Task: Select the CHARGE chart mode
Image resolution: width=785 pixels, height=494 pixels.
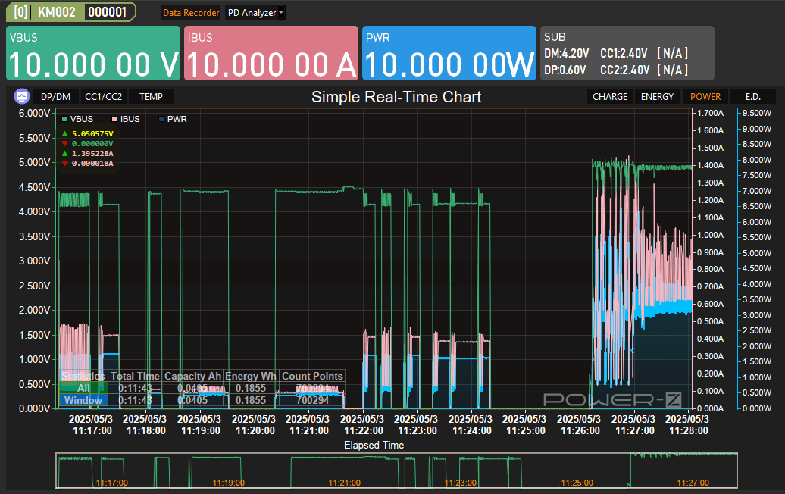Action: click(610, 97)
